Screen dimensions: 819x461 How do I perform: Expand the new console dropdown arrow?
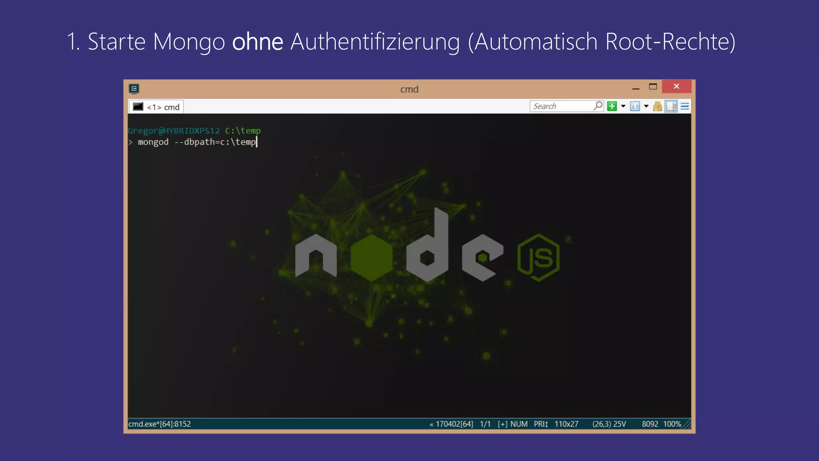pyautogui.click(x=623, y=106)
